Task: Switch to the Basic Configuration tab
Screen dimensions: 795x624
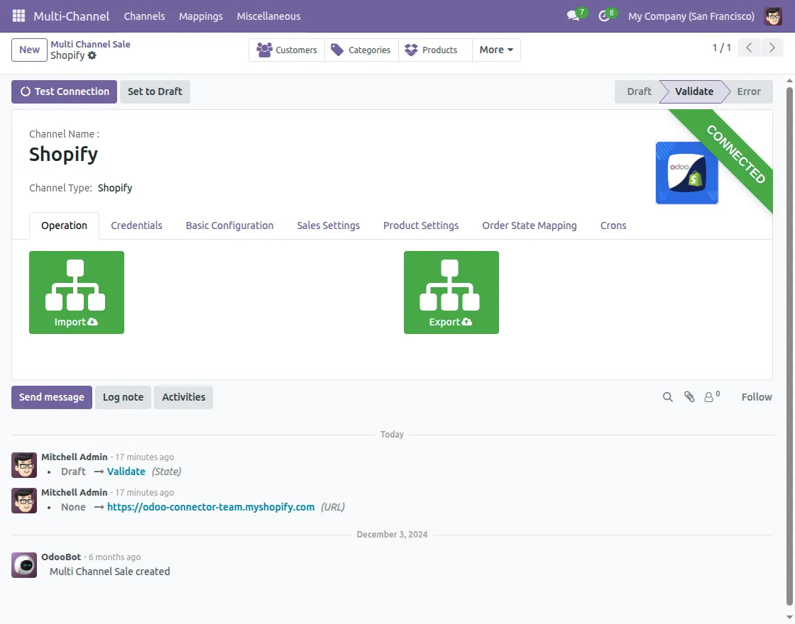Action: [x=230, y=225]
